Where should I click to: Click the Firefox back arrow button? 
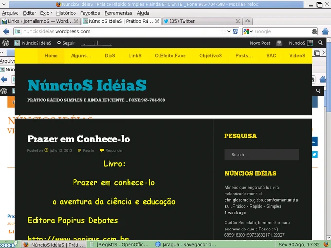[6, 32]
